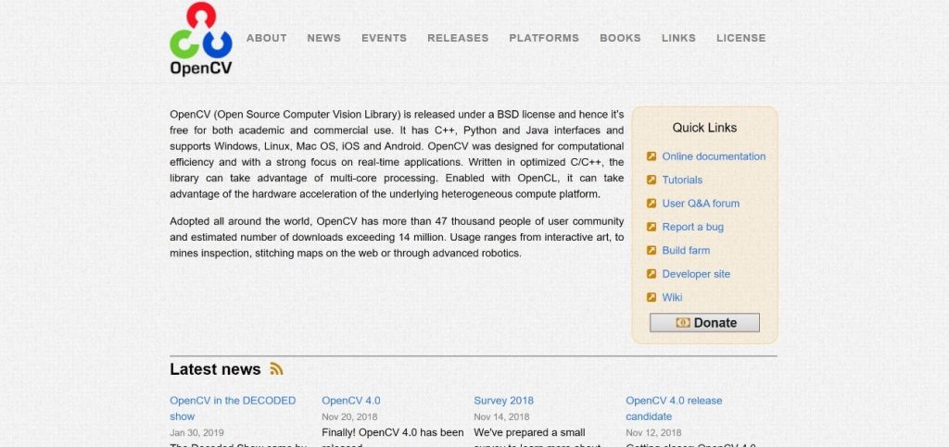Viewport: 949px width, 447px height.
Task: Navigate to RELEASES
Action: click(x=458, y=38)
